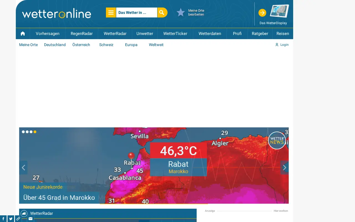This screenshot has width=355, height=222.
Task: Go to the Meine Orte sub-navigation link
Action: pyautogui.click(x=28, y=45)
